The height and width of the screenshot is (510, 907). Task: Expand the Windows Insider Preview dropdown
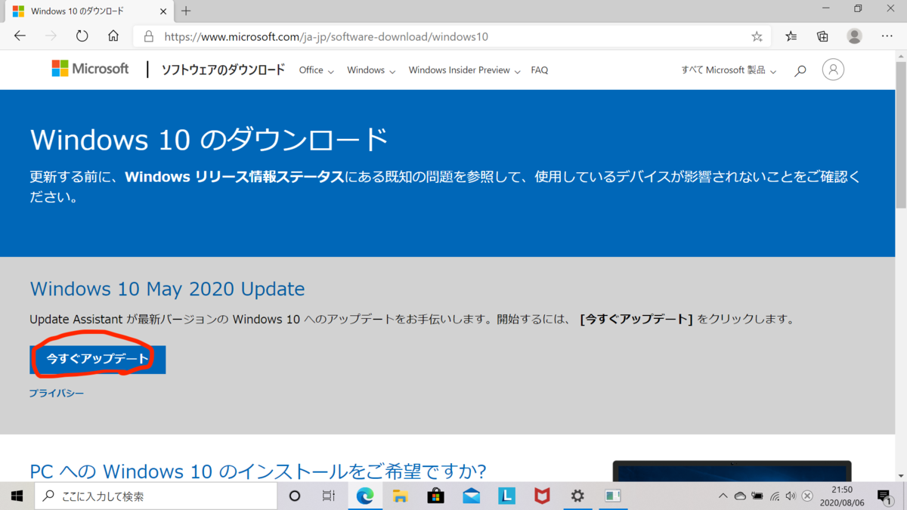click(x=464, y=70)
